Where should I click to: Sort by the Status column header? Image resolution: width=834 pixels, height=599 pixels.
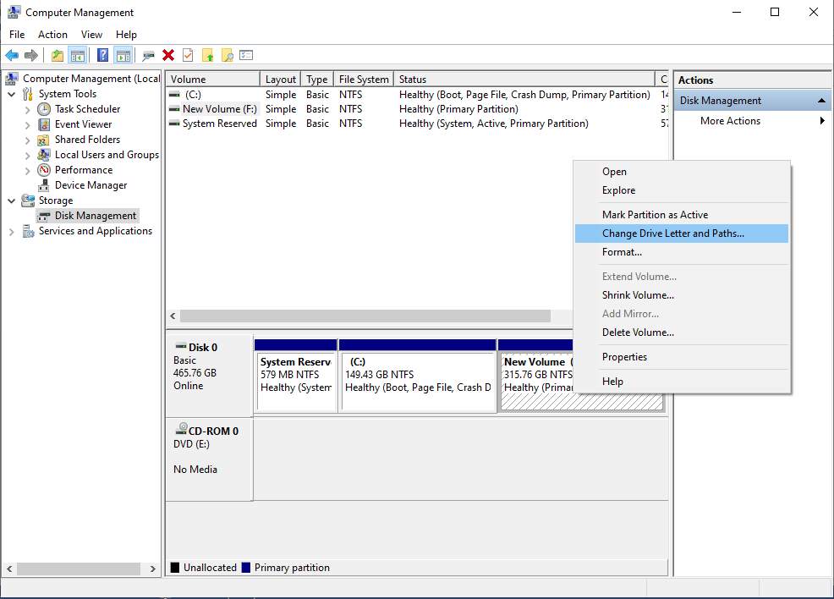524,80
